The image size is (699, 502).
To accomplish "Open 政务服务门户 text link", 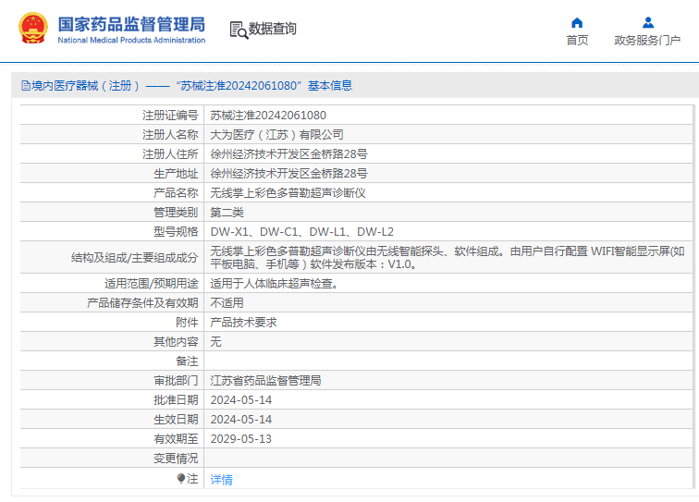I will click(647, 40).
